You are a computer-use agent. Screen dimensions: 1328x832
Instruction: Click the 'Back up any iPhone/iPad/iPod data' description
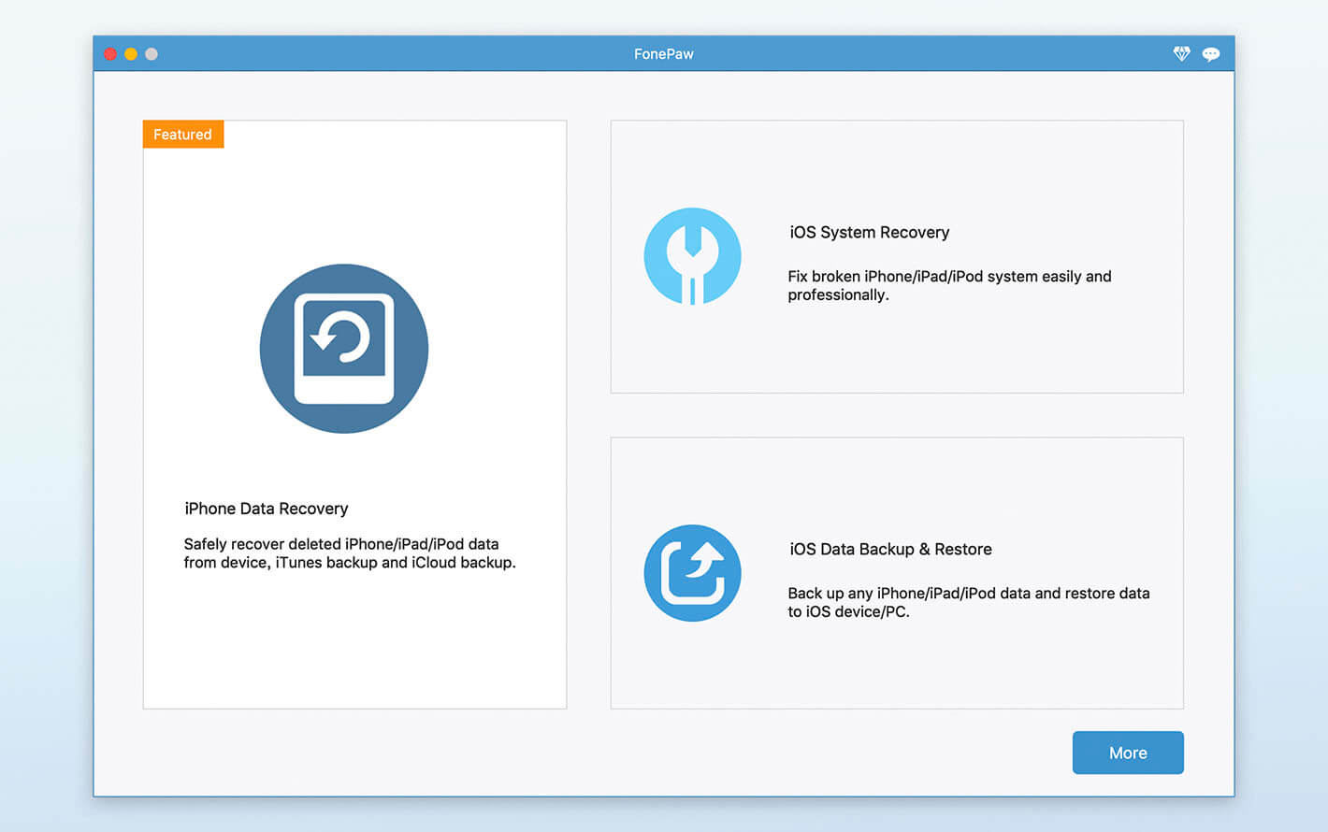(969, 602)
